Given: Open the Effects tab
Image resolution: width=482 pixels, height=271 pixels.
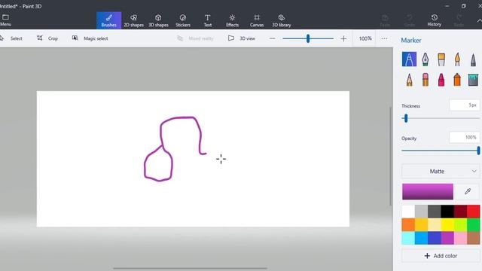Looking at the screenshot, I should coord(232,20).
